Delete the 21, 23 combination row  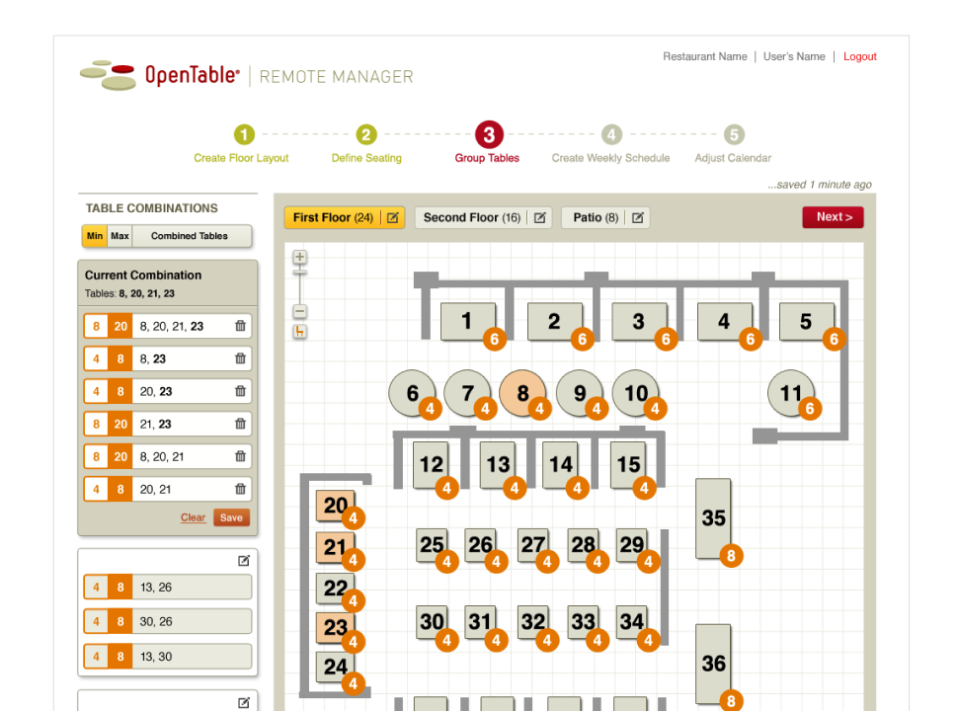tap(240, 424)
